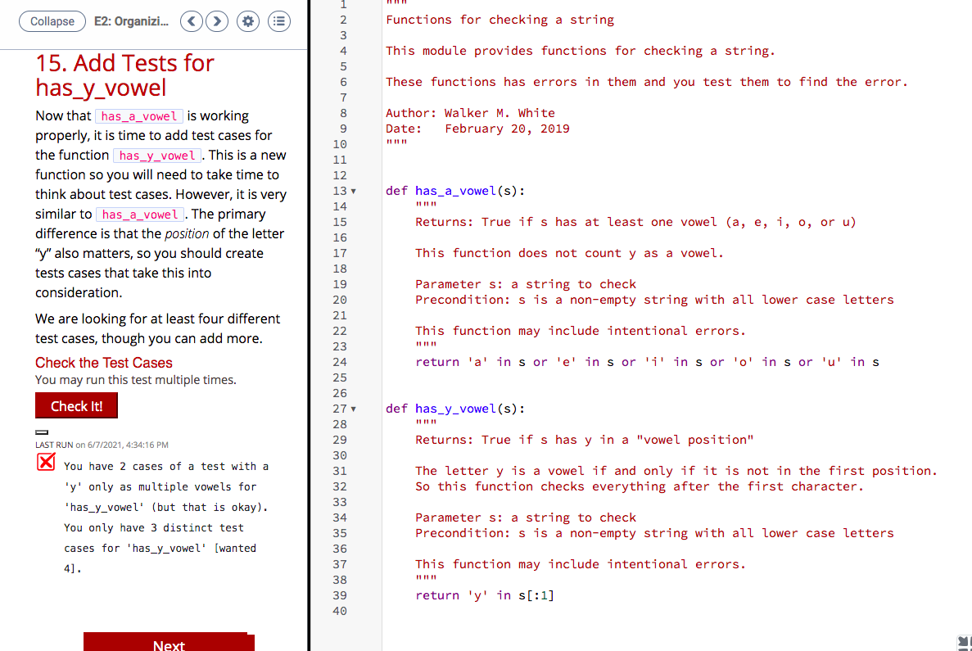Open the exercise outline list icon

point(279,21)
